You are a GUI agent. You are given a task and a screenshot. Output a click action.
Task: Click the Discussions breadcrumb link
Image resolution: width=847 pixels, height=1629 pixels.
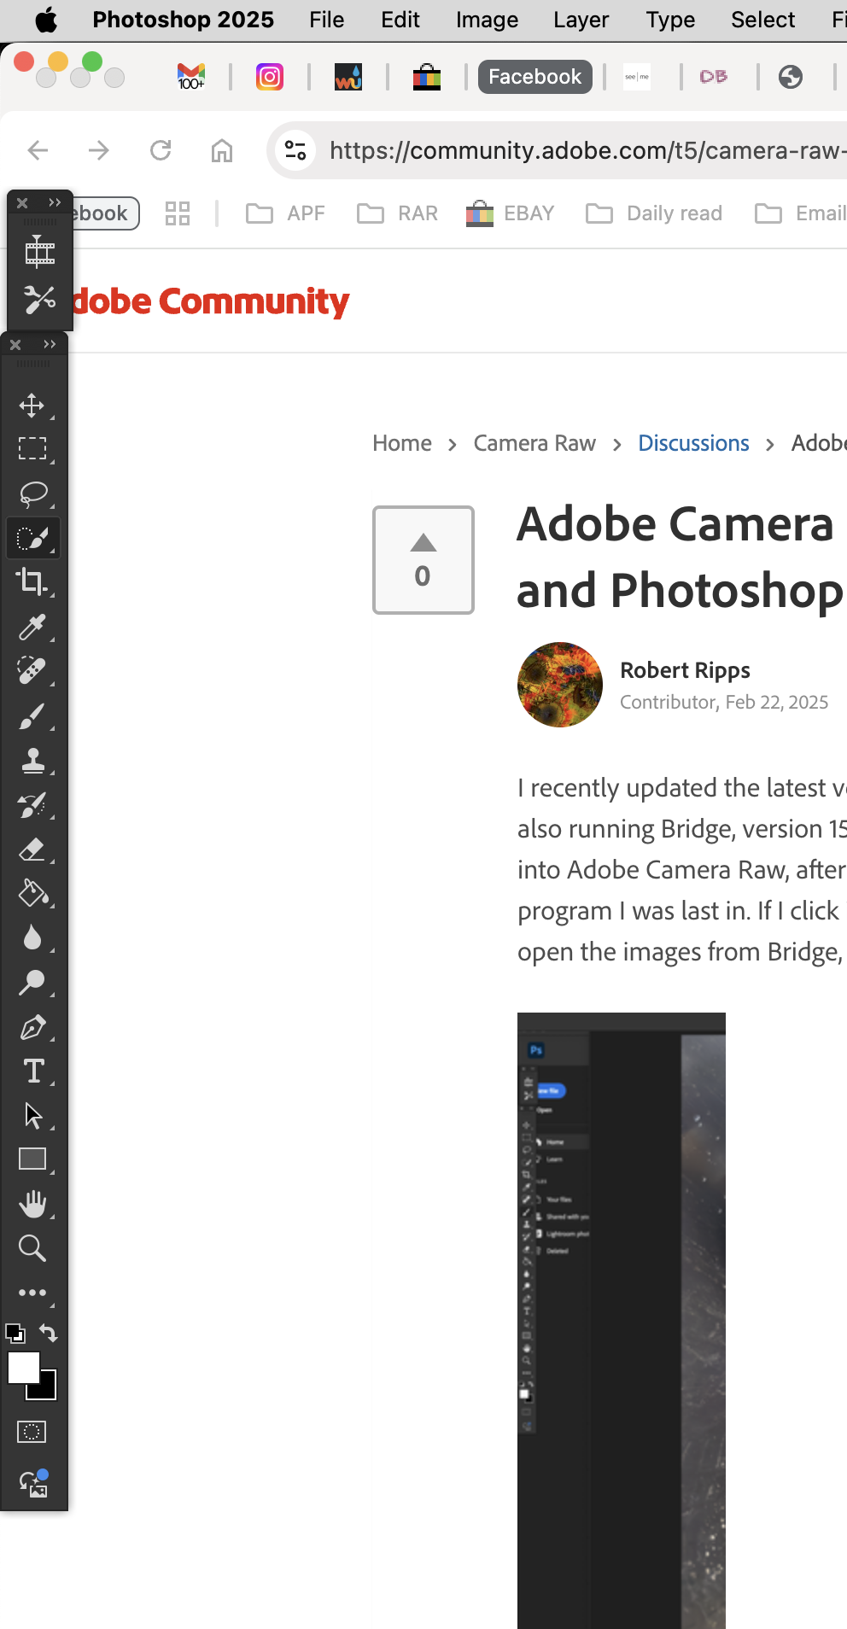coord(693,443)
